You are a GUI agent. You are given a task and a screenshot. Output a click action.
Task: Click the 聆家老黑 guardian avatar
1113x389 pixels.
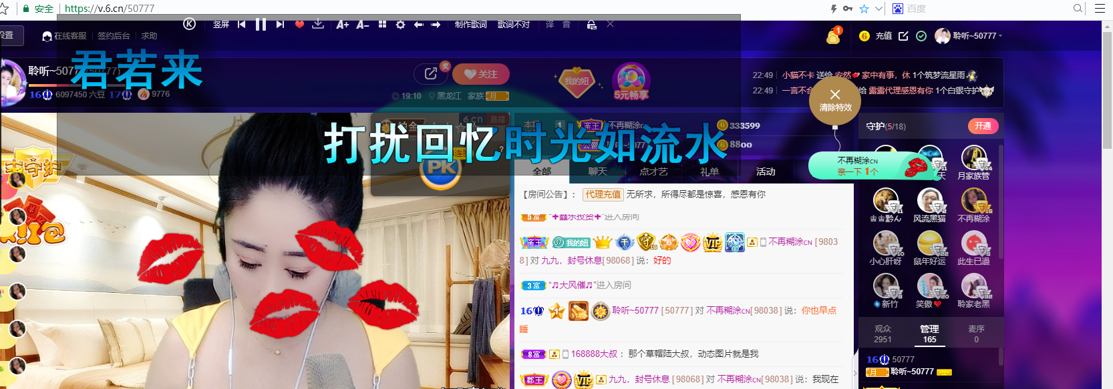tap(974, 286)
